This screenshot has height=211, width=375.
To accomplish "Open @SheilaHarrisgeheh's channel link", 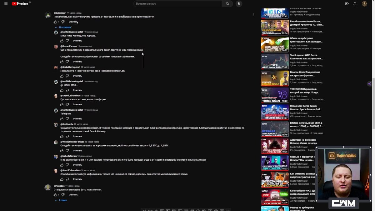I will tap(70, 67).
